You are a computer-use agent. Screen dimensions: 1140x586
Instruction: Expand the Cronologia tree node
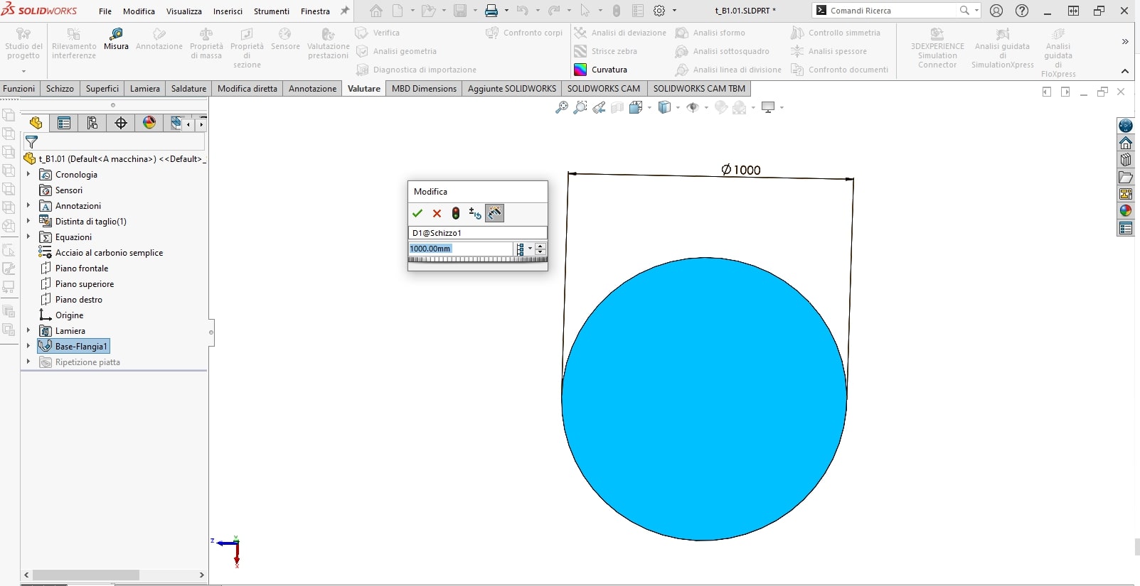click(28, 174)
